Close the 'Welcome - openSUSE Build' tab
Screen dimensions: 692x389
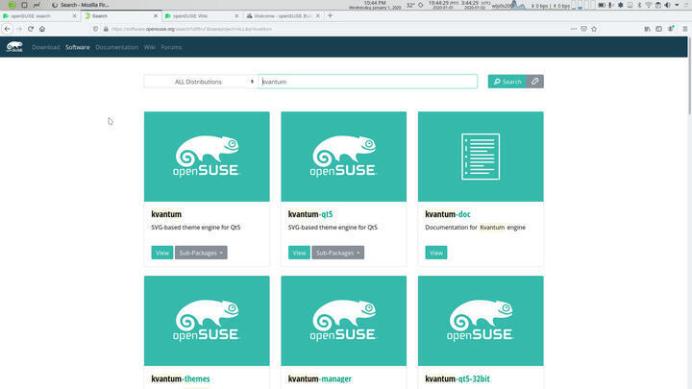click(318, 16)
